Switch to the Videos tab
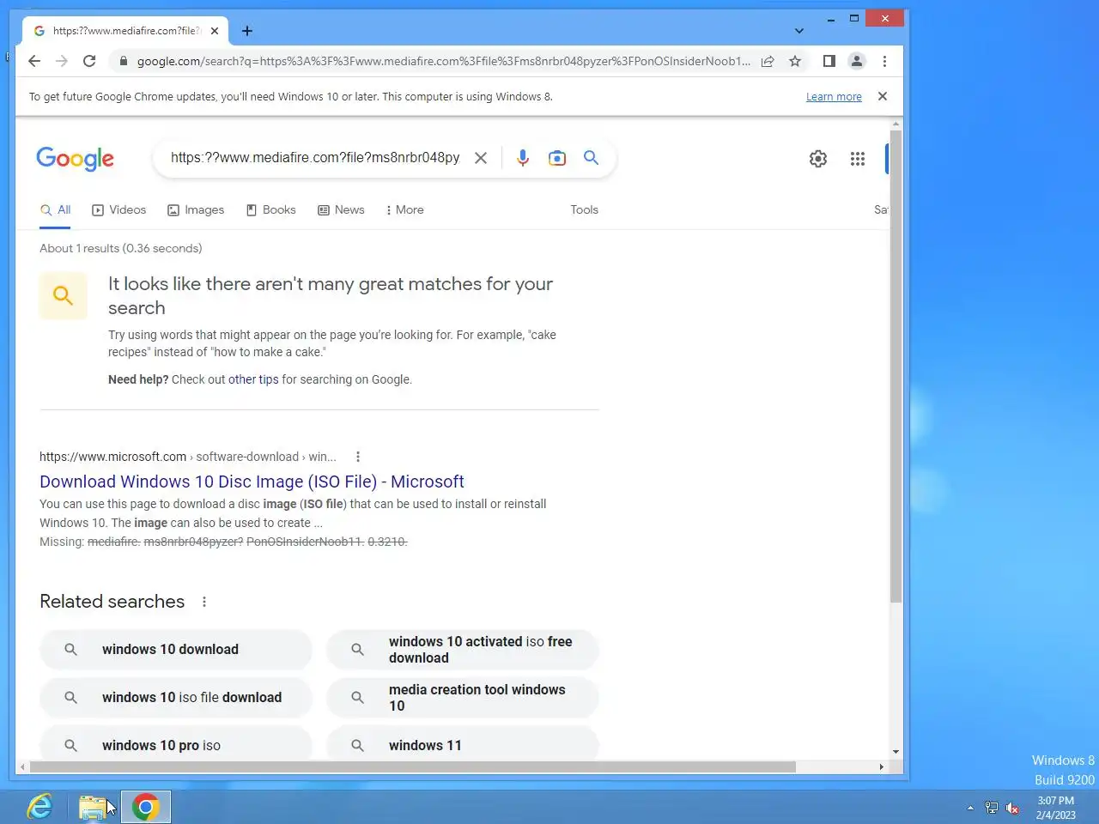The width and height of the screenshot is (1099, 824). click(118, 210)
